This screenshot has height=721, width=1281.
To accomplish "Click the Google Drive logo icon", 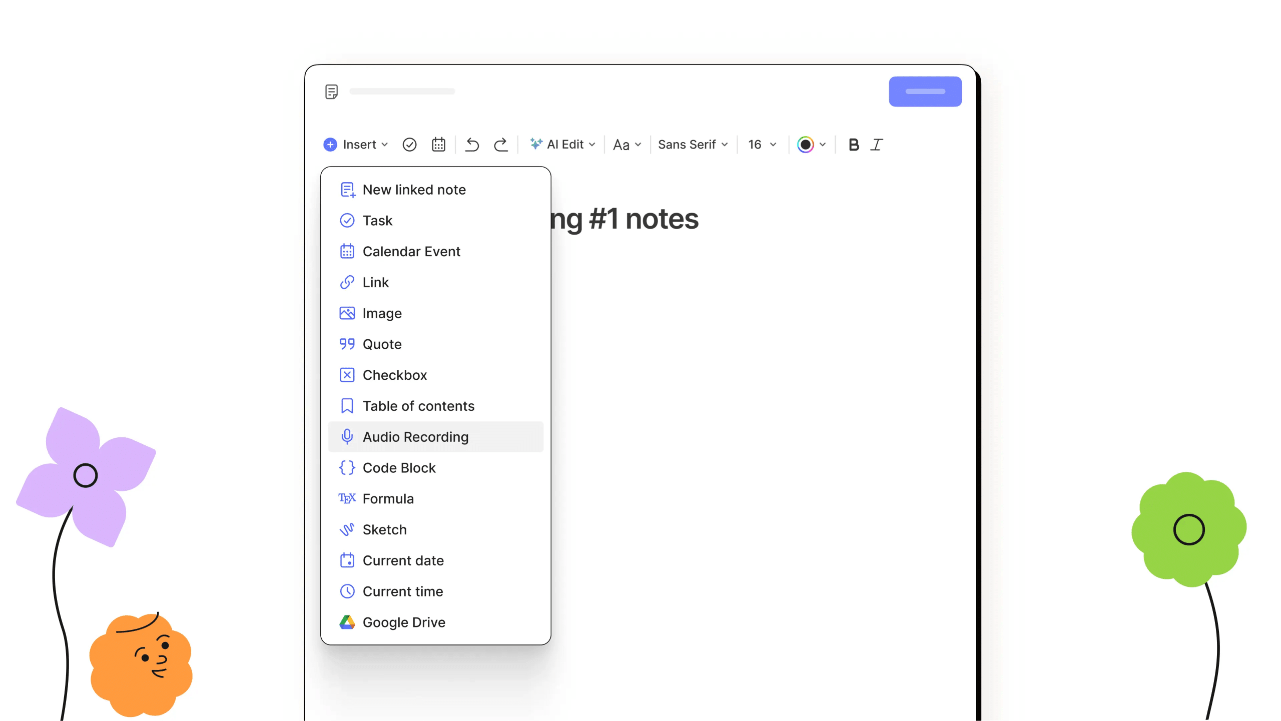I will click(x=347, y=622).
